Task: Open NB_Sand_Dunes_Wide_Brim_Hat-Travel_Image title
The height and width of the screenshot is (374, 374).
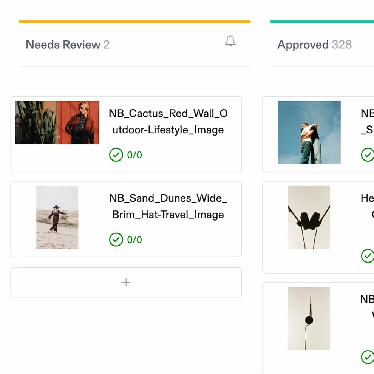Action: point(168,206)
